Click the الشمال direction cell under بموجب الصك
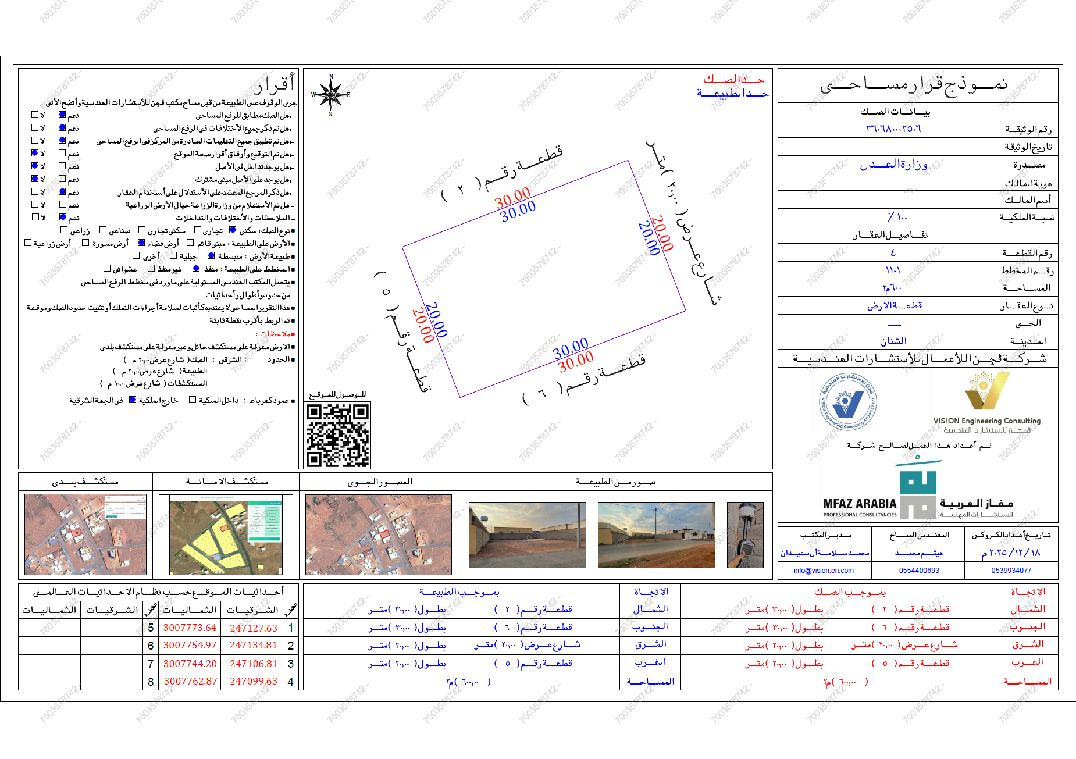1076x759 pixels. click(1028, 609)
